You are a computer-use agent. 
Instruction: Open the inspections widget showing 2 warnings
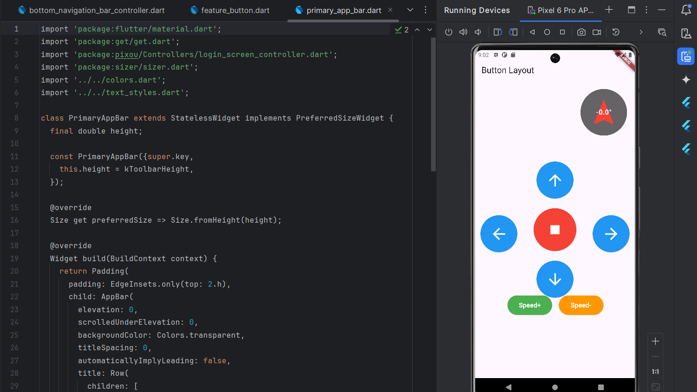402,30
